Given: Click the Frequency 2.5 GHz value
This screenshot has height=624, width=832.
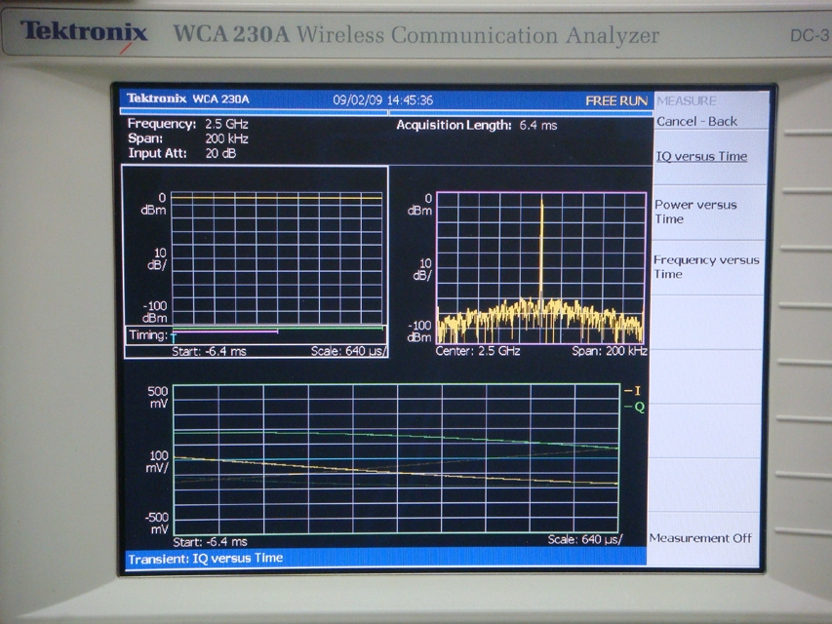Looking at the screenshot, I should [x=226, y=124].
